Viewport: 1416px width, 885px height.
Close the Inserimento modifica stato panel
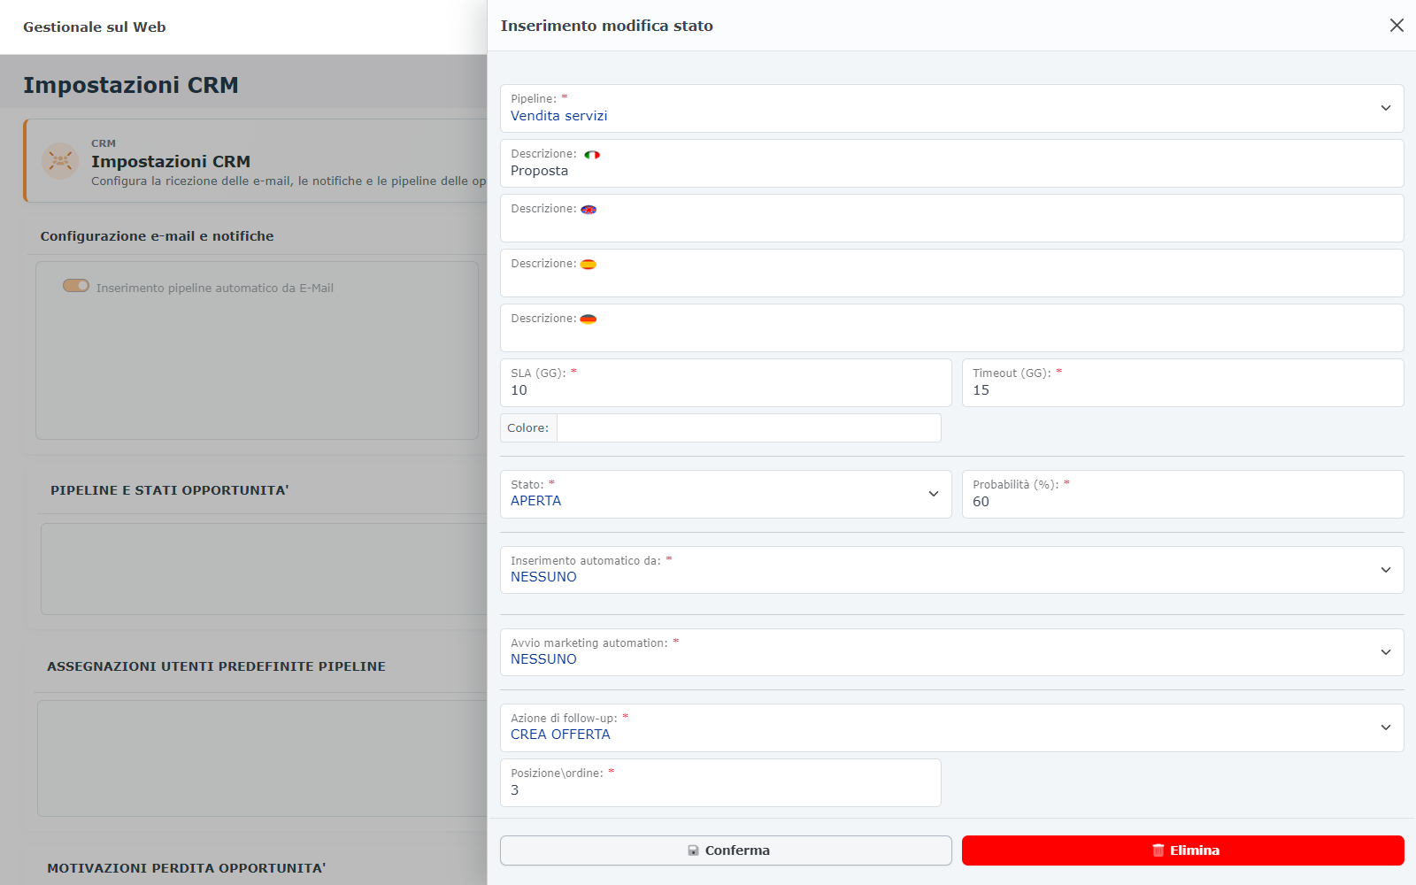coord(1397,26)
